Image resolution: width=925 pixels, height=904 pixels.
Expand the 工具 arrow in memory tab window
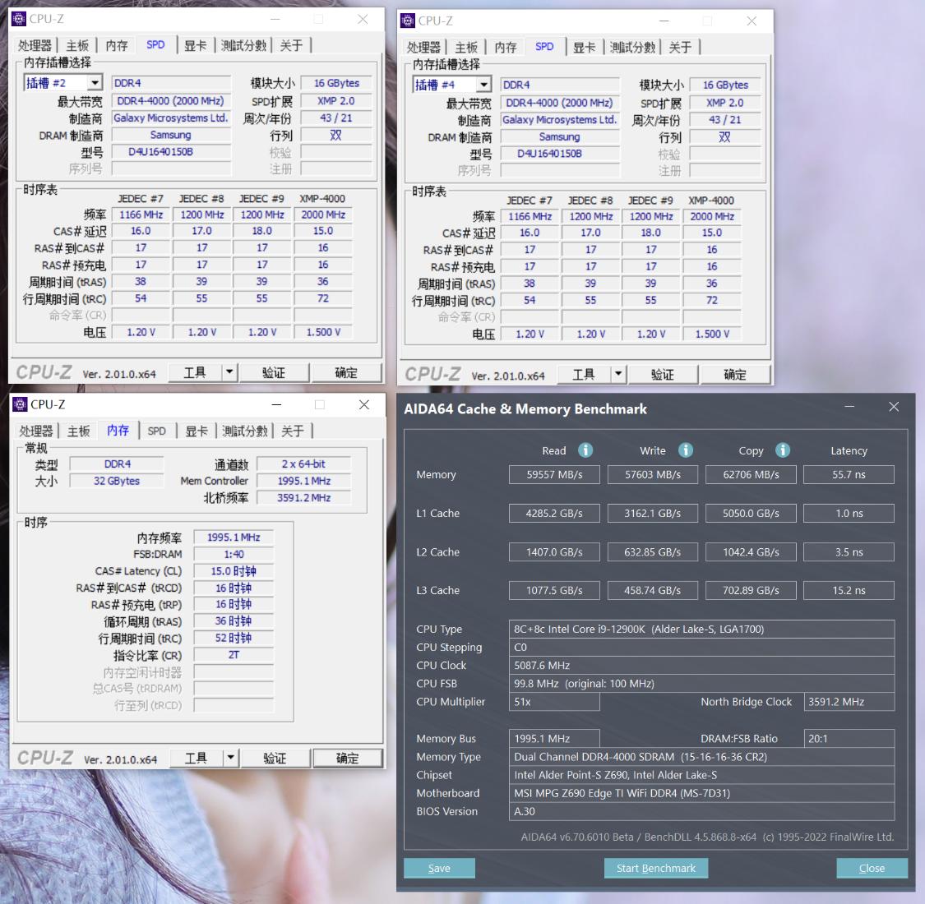[x=231, y=758]
